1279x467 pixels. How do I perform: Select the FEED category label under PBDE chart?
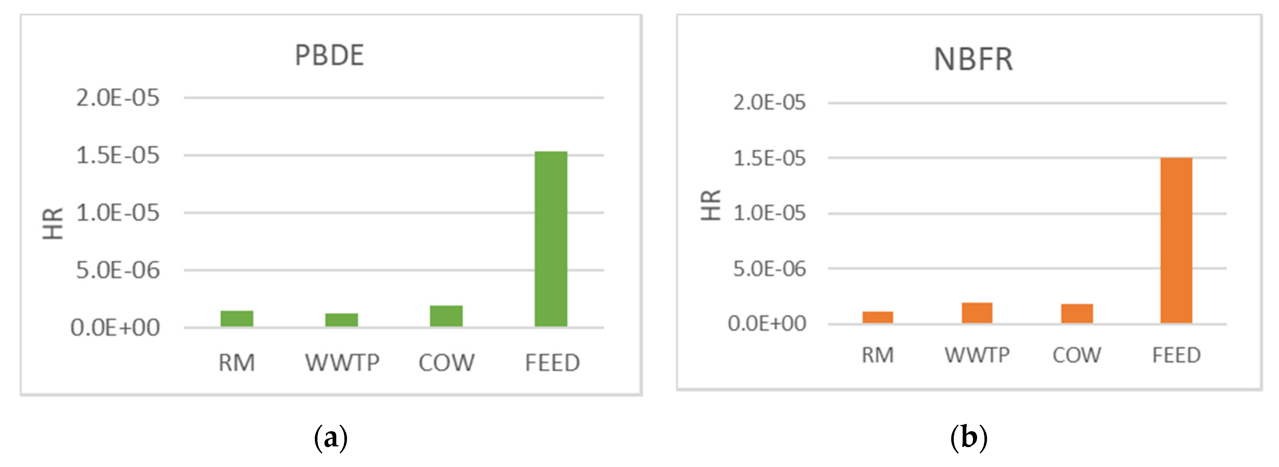[552, 363]
